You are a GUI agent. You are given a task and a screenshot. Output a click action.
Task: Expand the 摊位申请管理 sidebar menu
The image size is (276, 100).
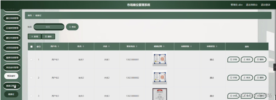tap(12, 38)
